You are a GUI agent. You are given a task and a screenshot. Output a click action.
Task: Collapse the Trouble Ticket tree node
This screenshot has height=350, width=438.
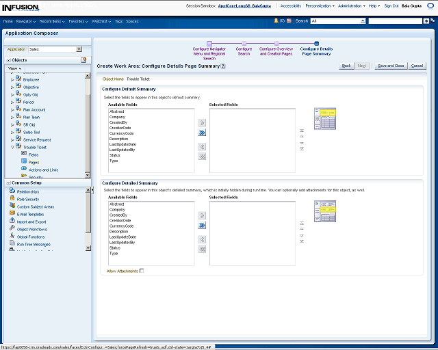12,147
